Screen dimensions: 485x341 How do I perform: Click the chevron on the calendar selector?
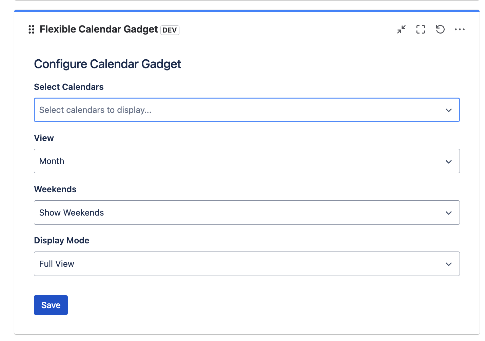448,110
